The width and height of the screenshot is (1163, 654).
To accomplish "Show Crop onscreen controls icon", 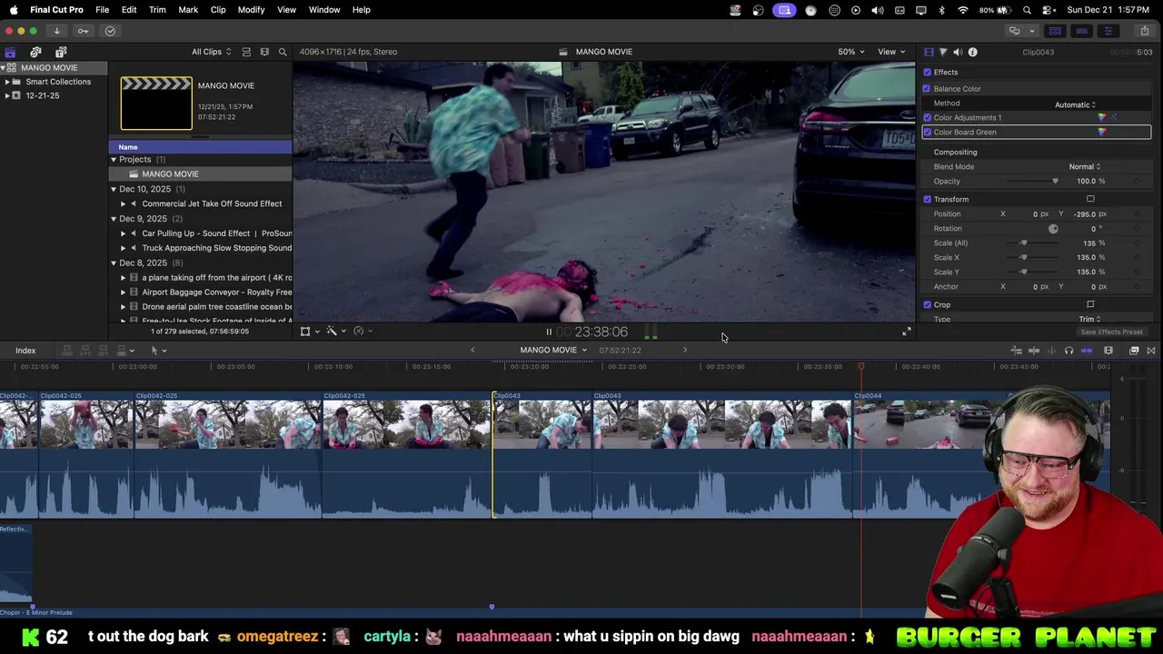I will pyautogui.click(x=1090, y=304).
